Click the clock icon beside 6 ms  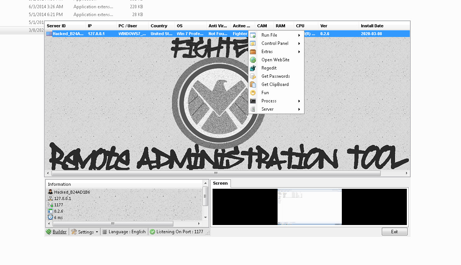(x=50, y=217)
